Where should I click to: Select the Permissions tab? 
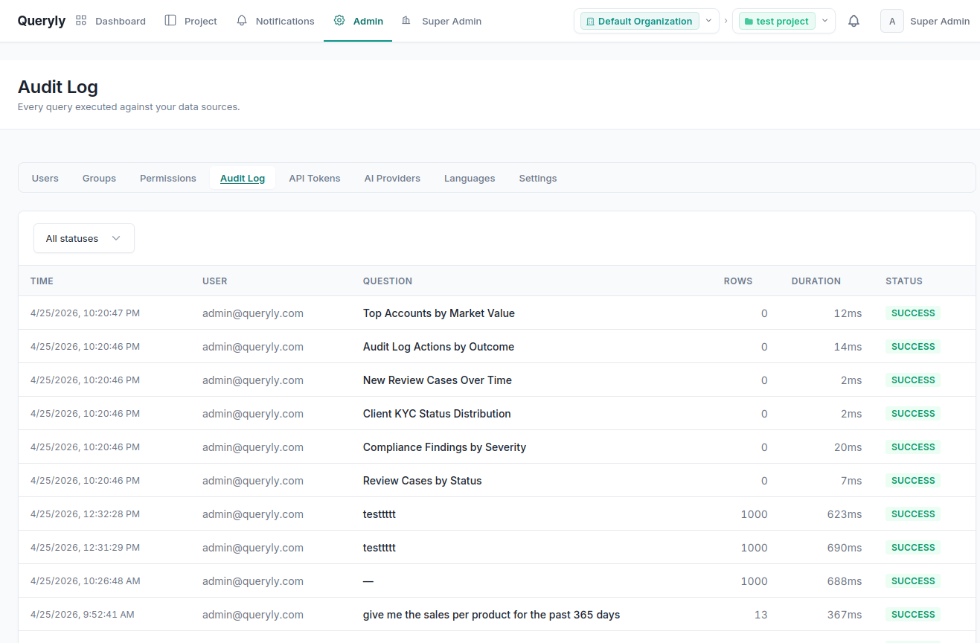167,178
